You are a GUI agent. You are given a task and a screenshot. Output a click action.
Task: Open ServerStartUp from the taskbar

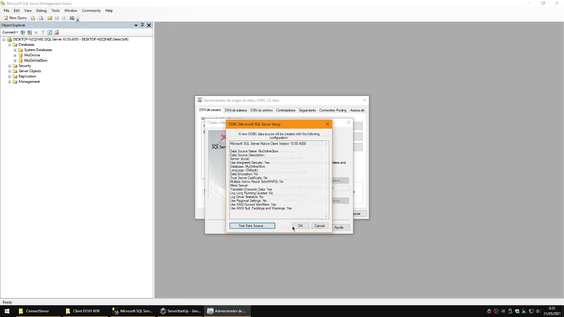coord(181,311)
